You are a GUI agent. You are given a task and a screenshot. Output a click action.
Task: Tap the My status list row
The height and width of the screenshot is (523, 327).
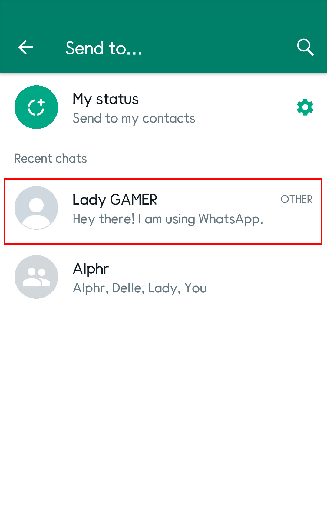[163, 107]
